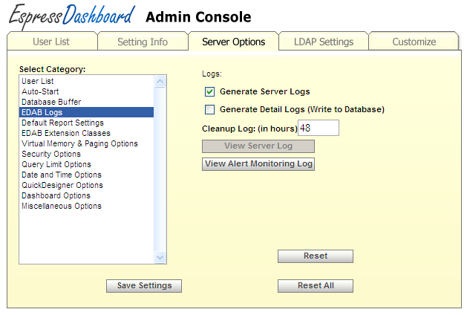Open the User List tab

tap(51, 42)
